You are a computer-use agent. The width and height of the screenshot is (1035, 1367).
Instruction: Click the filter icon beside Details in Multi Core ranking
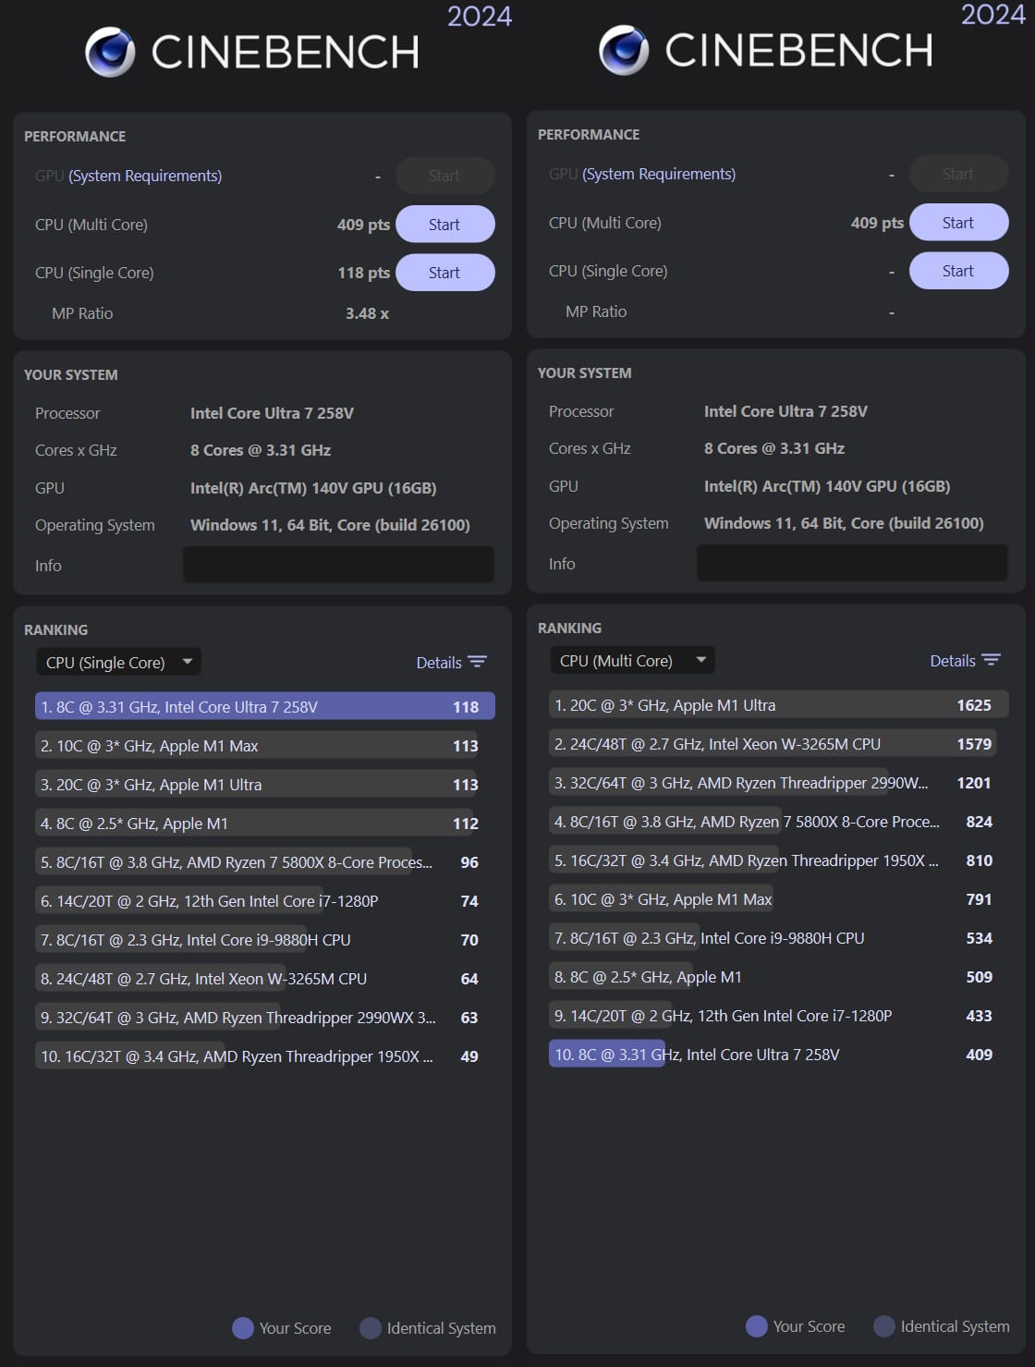(x=991, y=660)
